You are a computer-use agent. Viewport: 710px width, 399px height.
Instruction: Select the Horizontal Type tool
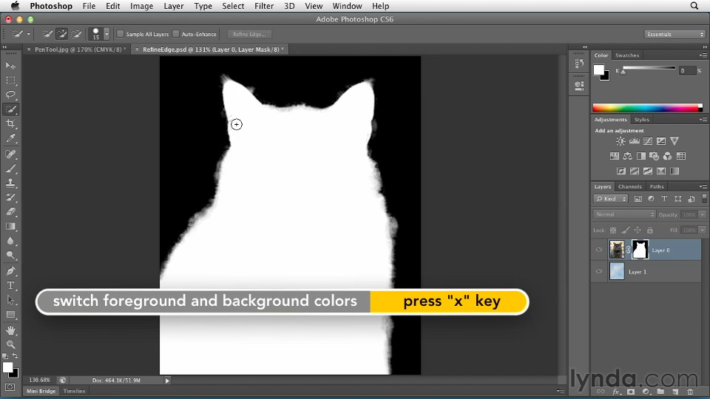pos(11,285)
